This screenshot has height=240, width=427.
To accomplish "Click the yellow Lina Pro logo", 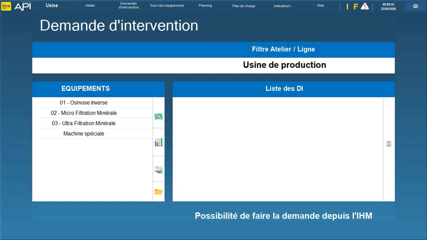I will (x=6, y=6).
